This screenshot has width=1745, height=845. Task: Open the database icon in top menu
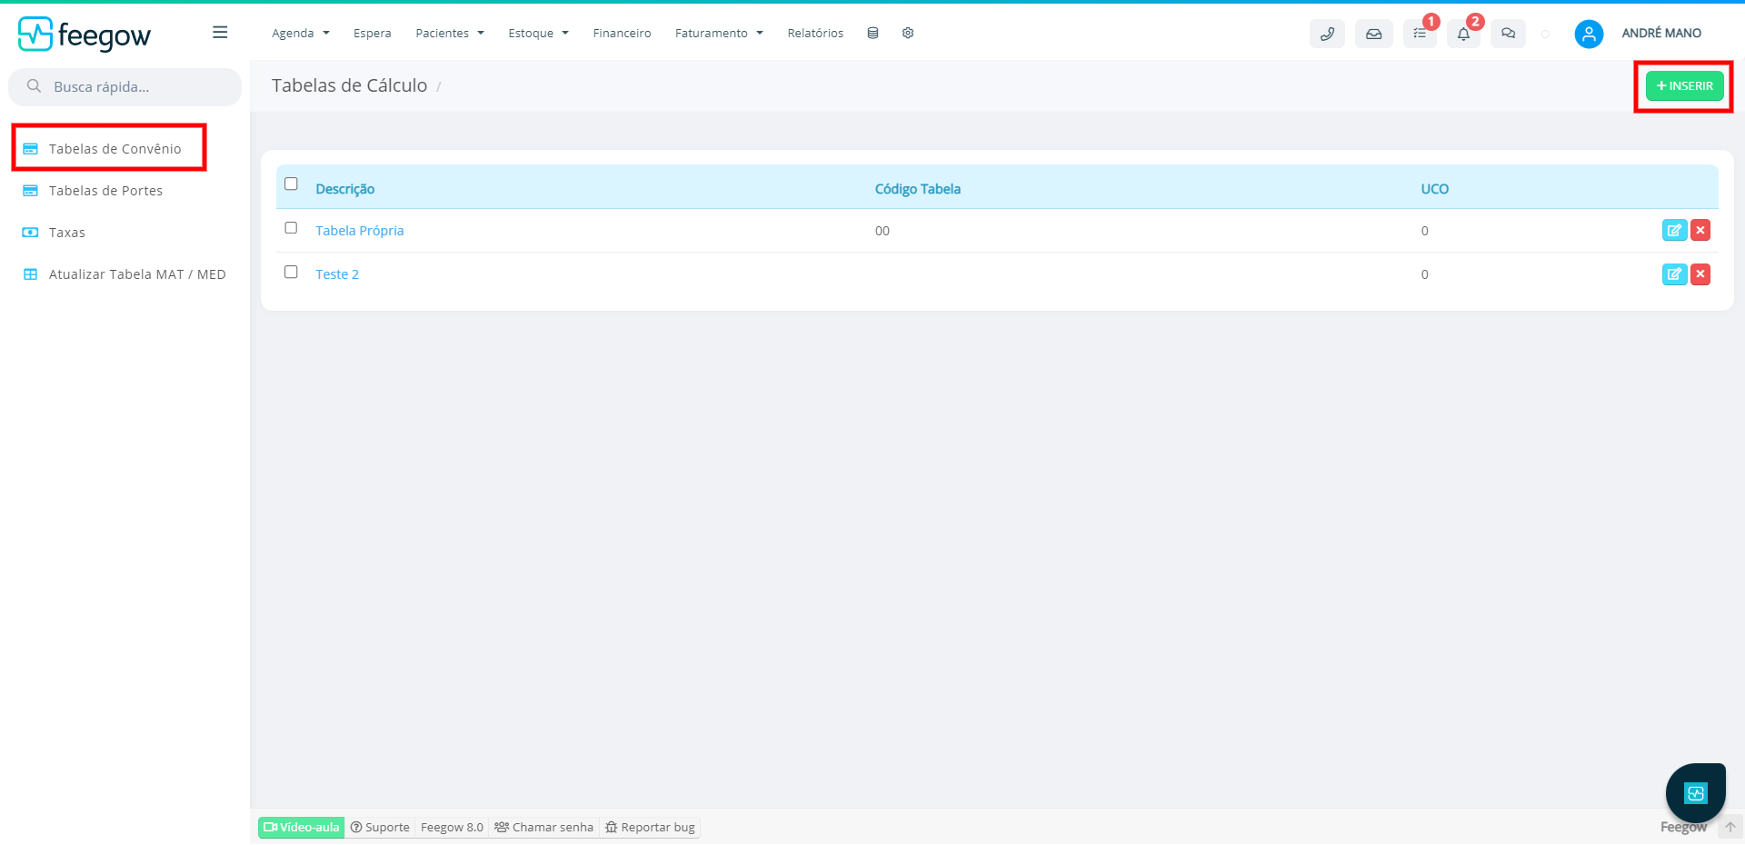872,33
